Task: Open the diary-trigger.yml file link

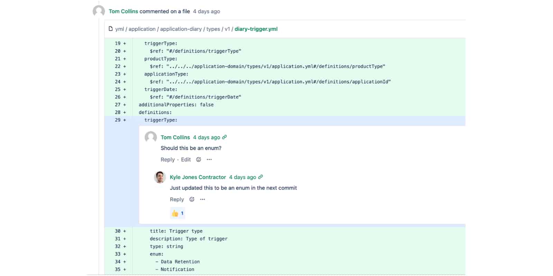Action: (x=256, y=29)
